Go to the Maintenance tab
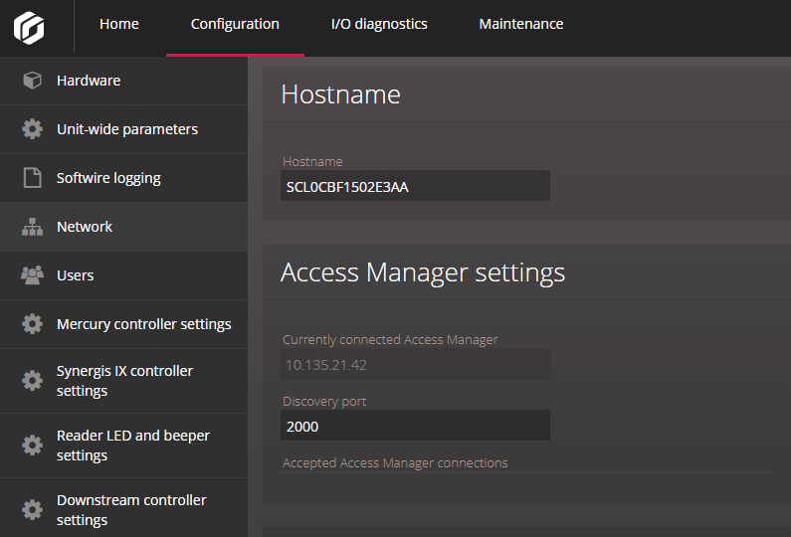Viewport: 791px width, 537px height. [521, 24]
